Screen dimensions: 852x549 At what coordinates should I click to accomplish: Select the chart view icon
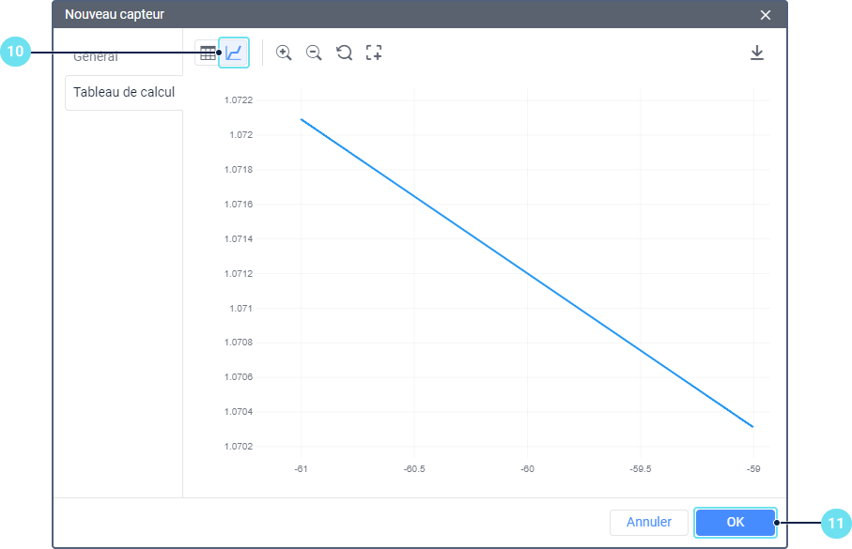click(234, 53)
